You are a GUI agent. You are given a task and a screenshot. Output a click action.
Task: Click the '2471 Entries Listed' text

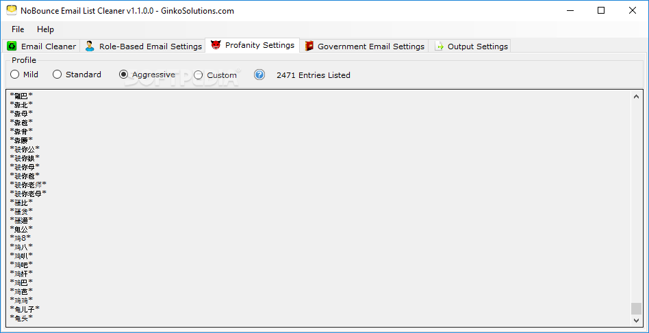(x=314, y=75)
